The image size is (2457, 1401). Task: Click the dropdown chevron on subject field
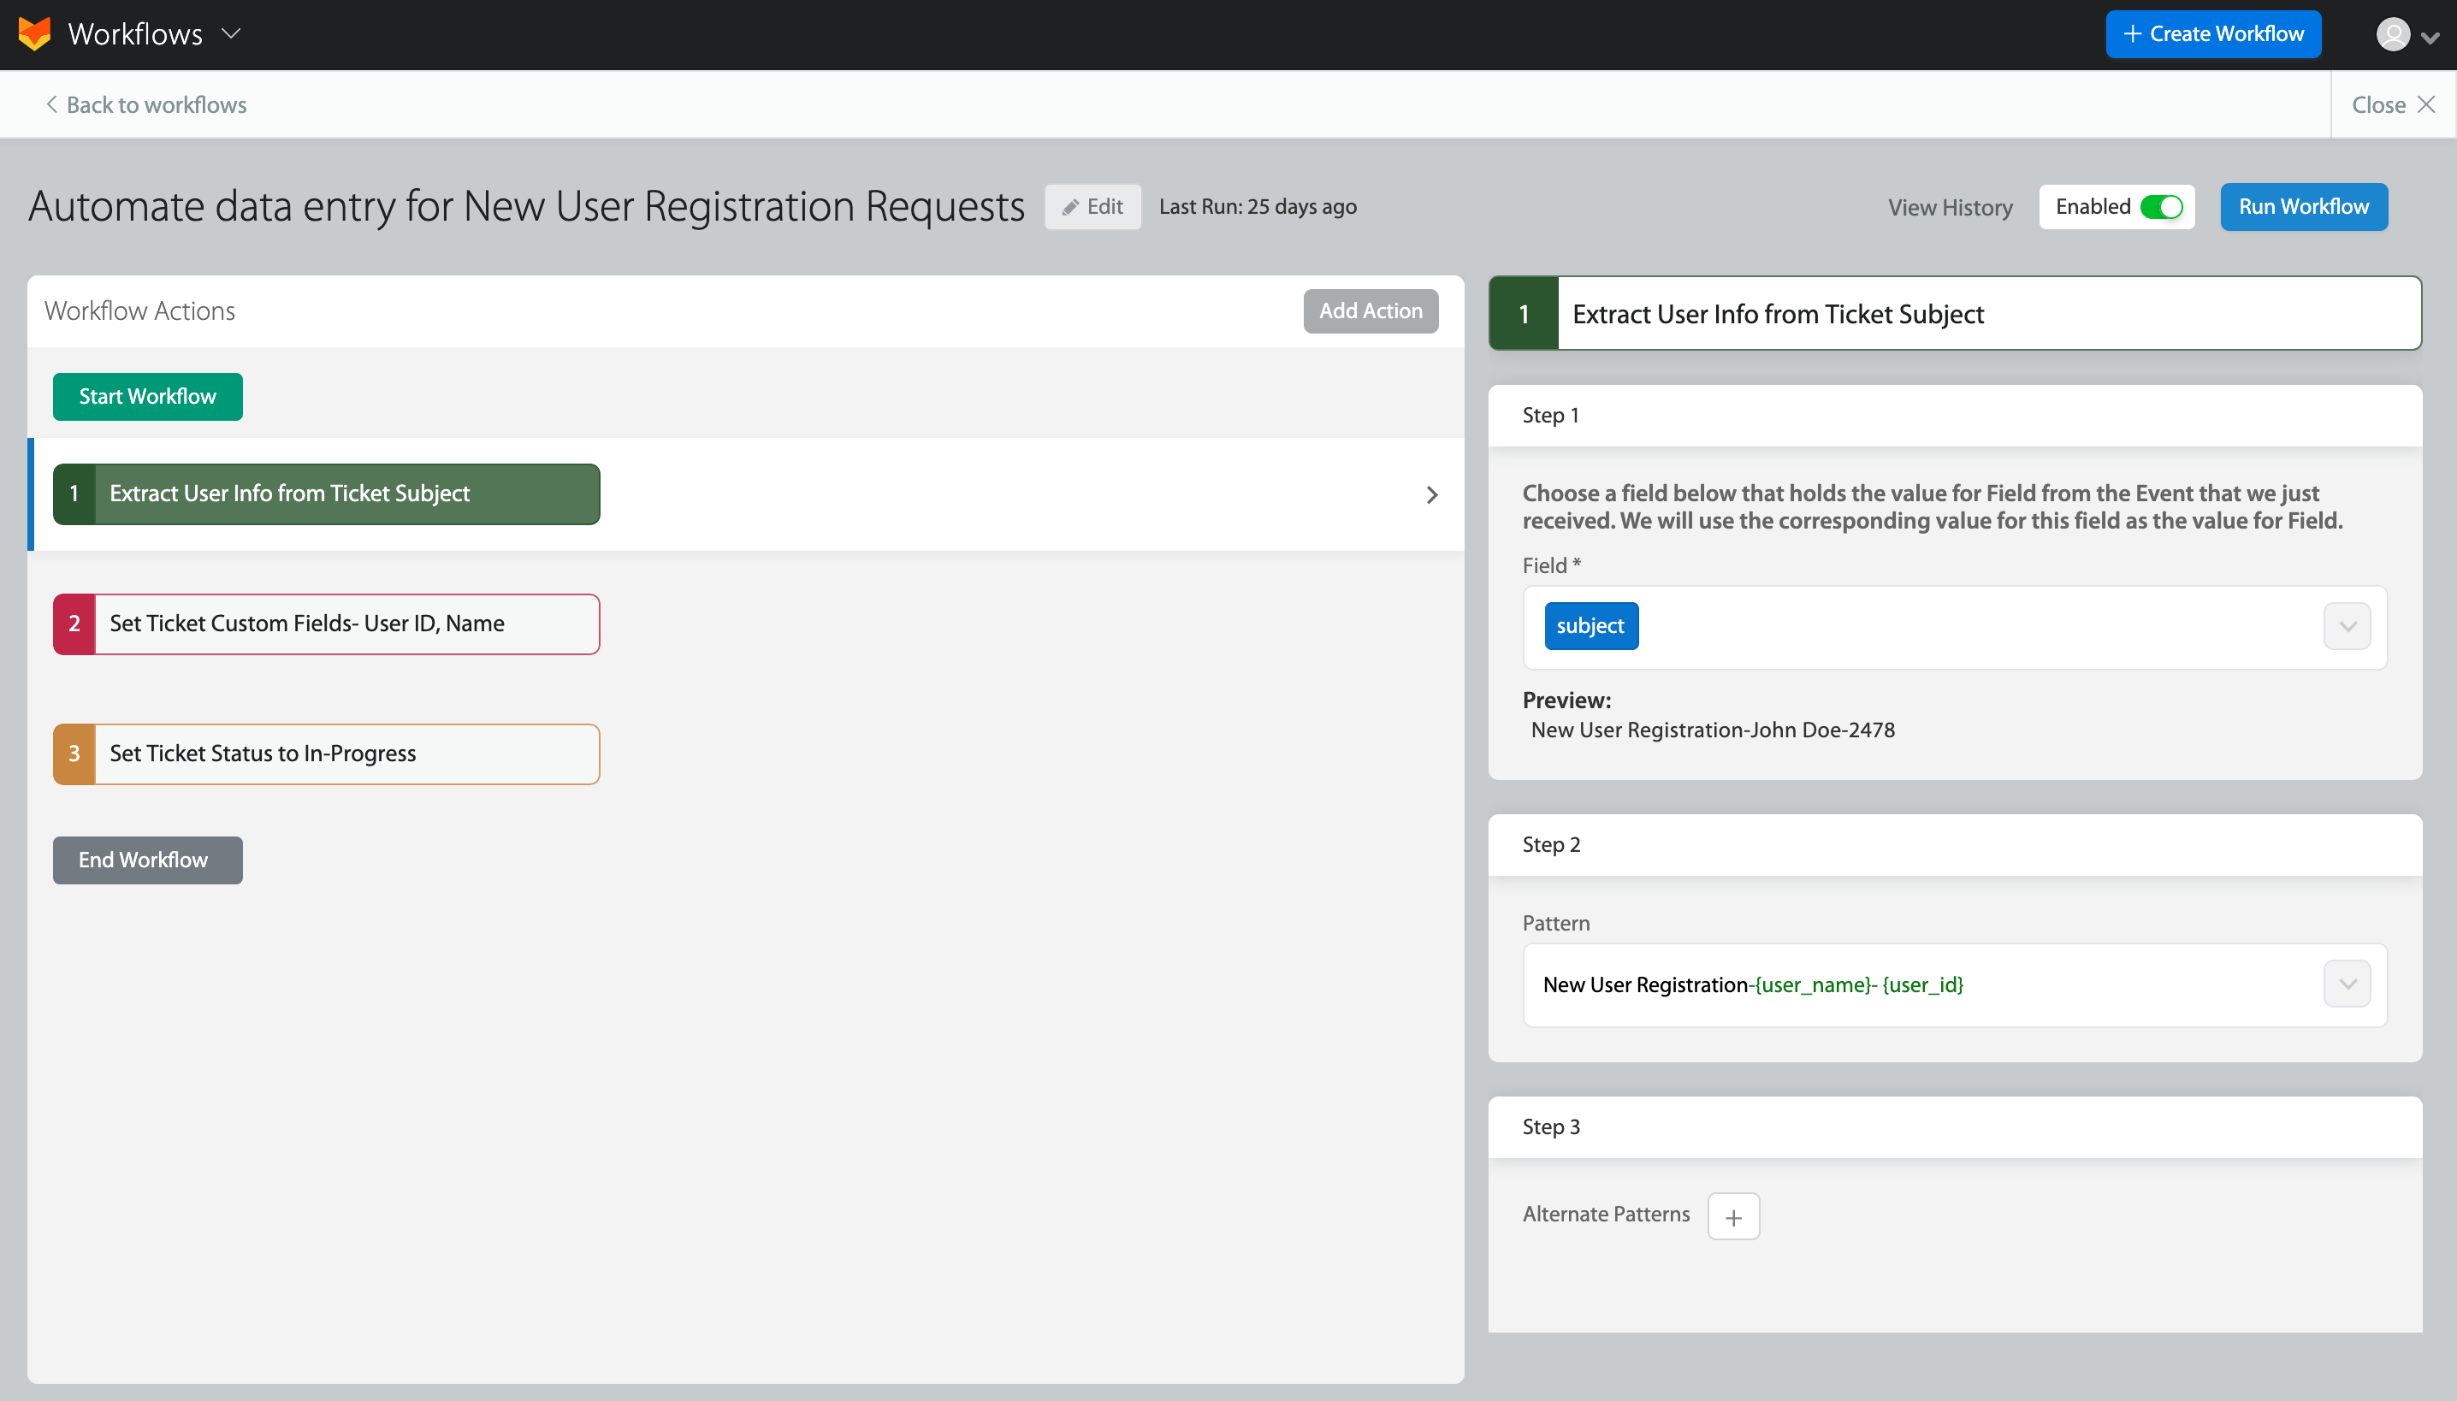pyautogui.click(x=2347, y=626)
